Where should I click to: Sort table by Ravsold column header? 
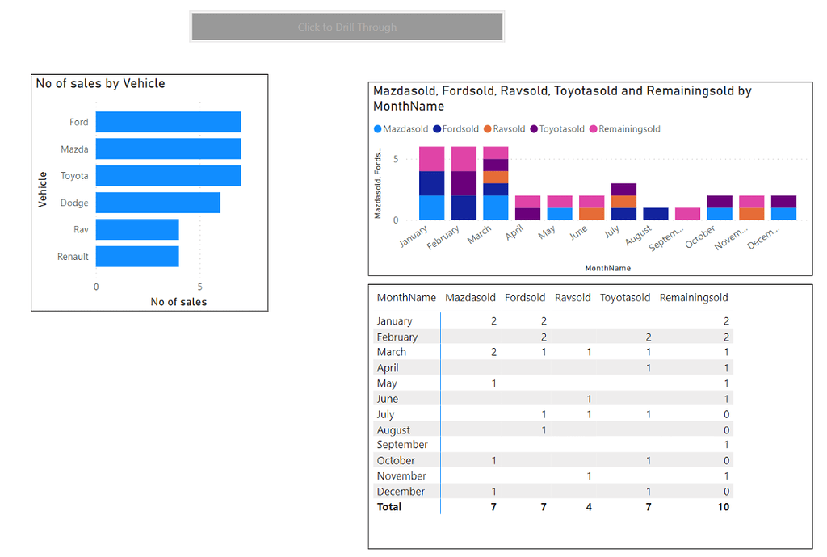pos(573,298)
